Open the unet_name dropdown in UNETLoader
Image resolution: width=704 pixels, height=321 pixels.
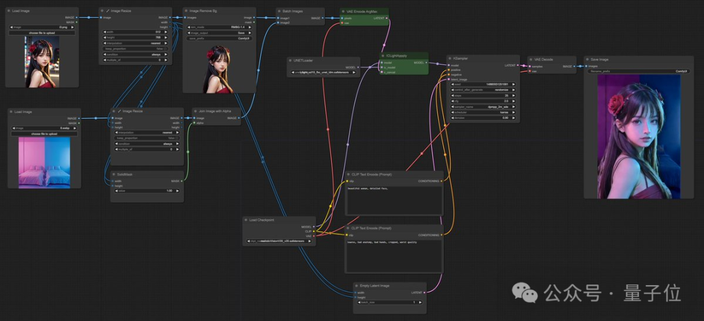[x=324, y=73]
